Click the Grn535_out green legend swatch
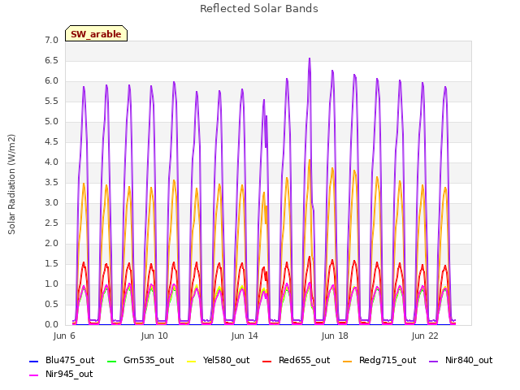This screenshot has height=390, width=520. 112,361
